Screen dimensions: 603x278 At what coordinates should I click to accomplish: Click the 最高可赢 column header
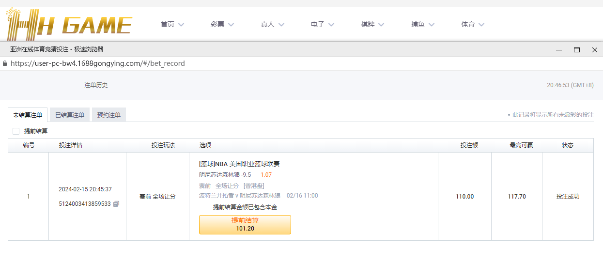click(522, 145)
